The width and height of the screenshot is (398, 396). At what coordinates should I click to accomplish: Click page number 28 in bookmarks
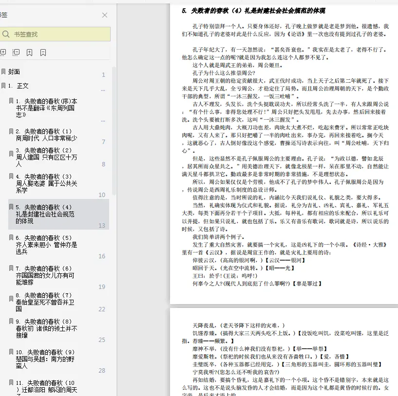pos(102,371)
